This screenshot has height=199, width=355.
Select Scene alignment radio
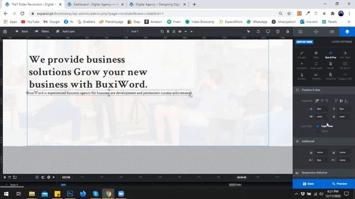tap(318, 131)
